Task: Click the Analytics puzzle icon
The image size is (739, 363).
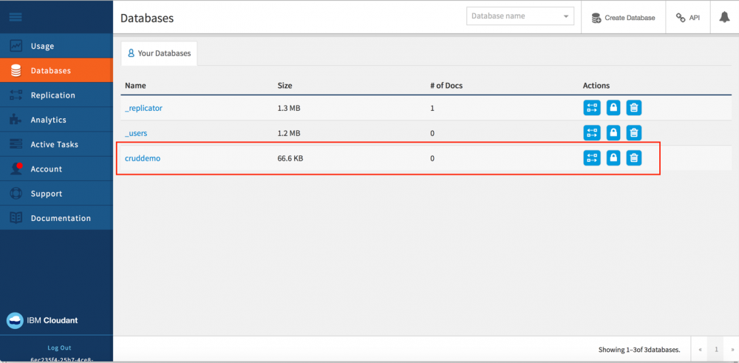Action: pos(16,120)
